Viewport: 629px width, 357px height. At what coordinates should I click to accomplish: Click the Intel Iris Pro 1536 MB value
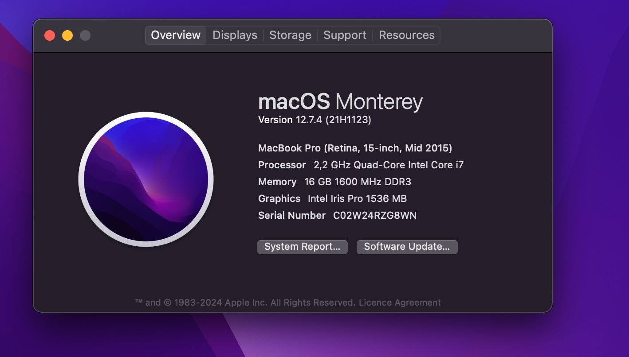point(357,198)
